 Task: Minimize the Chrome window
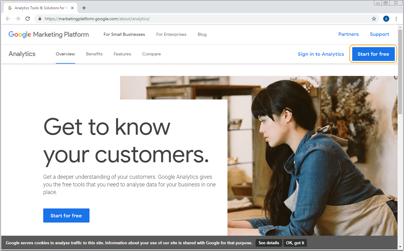[378, 3]
